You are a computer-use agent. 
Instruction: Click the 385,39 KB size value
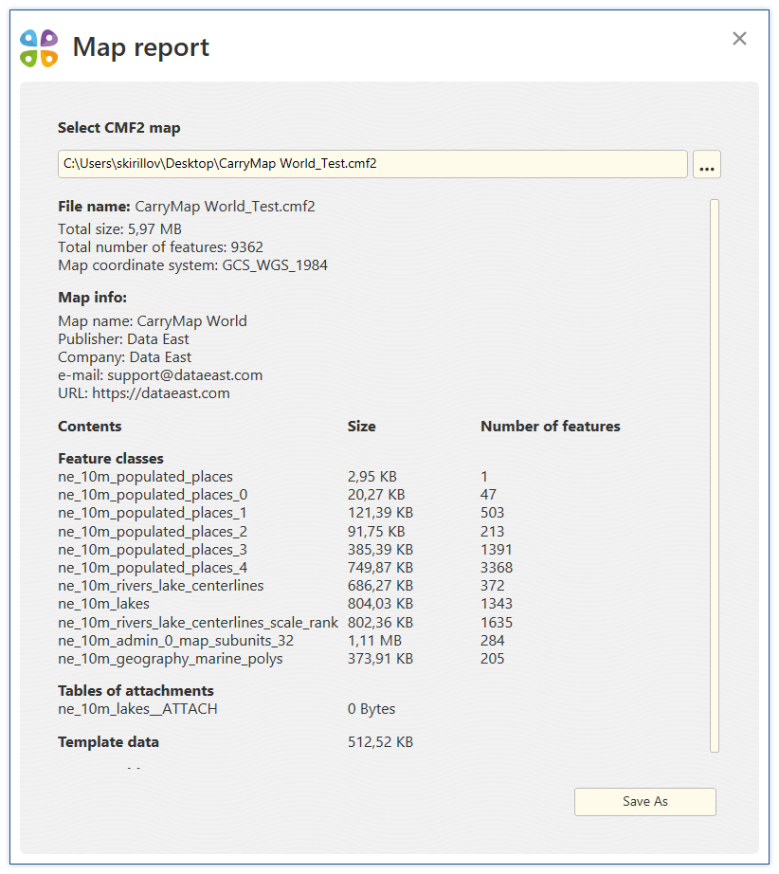point(381,549)
